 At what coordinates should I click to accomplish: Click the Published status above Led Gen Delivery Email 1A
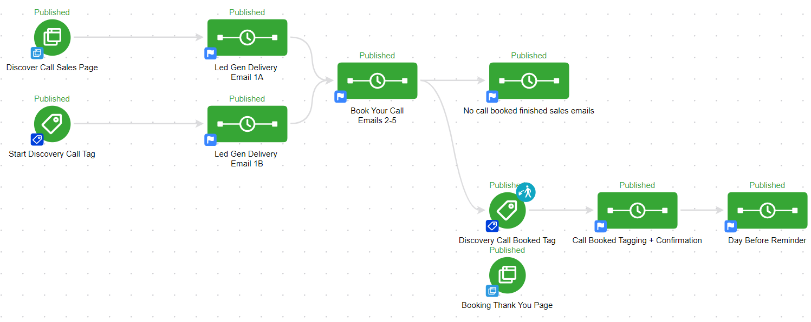(x=247, y=12)
